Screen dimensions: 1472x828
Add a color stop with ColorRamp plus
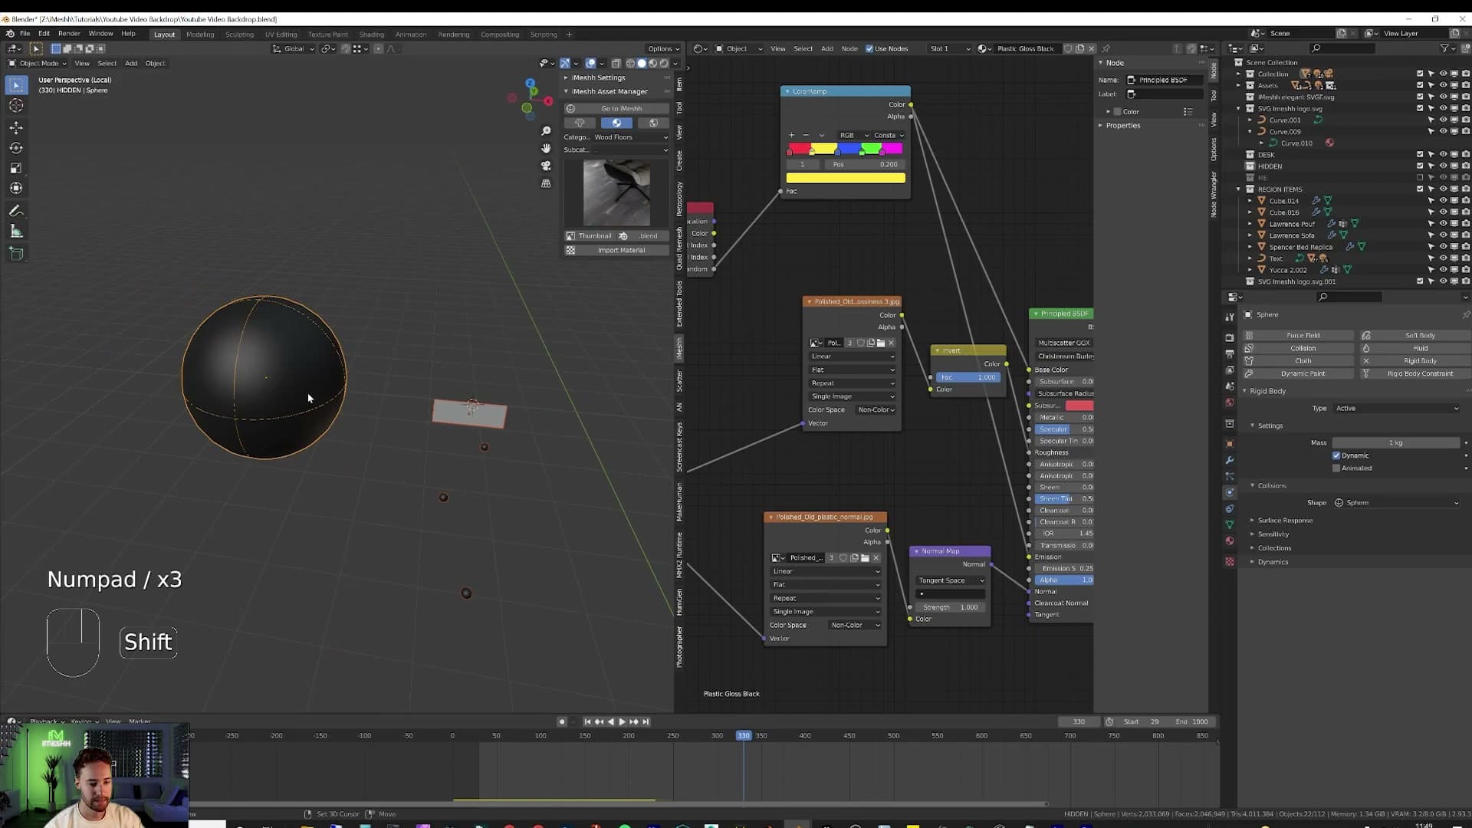coord(792,135)
